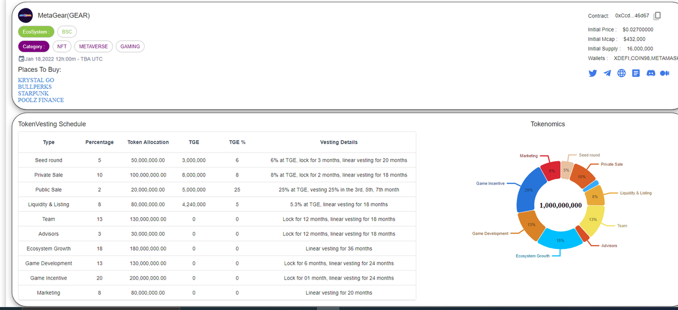678x310 pixels.
Task: Click the Game Incentive chart legend label
Action: [490, 183]
